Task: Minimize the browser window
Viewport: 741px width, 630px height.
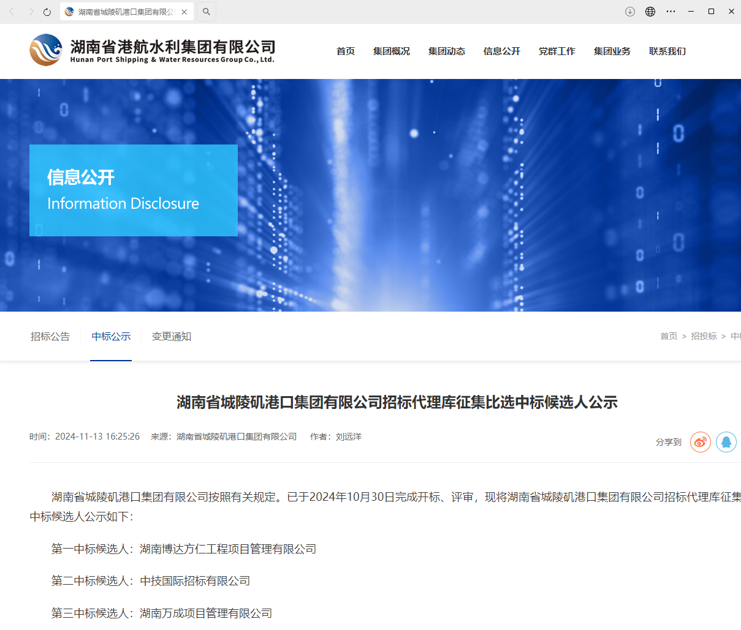Action: tap(691, 12)
